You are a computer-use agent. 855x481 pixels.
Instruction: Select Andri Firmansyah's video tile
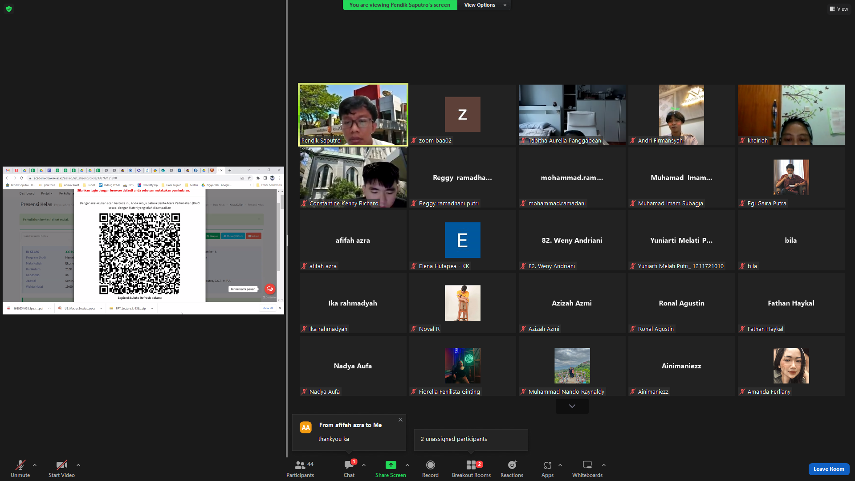(x=682, y=115)
